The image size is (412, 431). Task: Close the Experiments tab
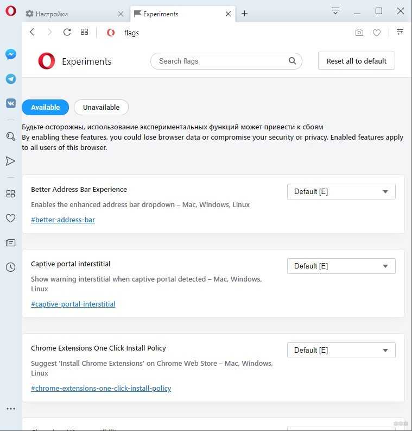tap(228, 14)
